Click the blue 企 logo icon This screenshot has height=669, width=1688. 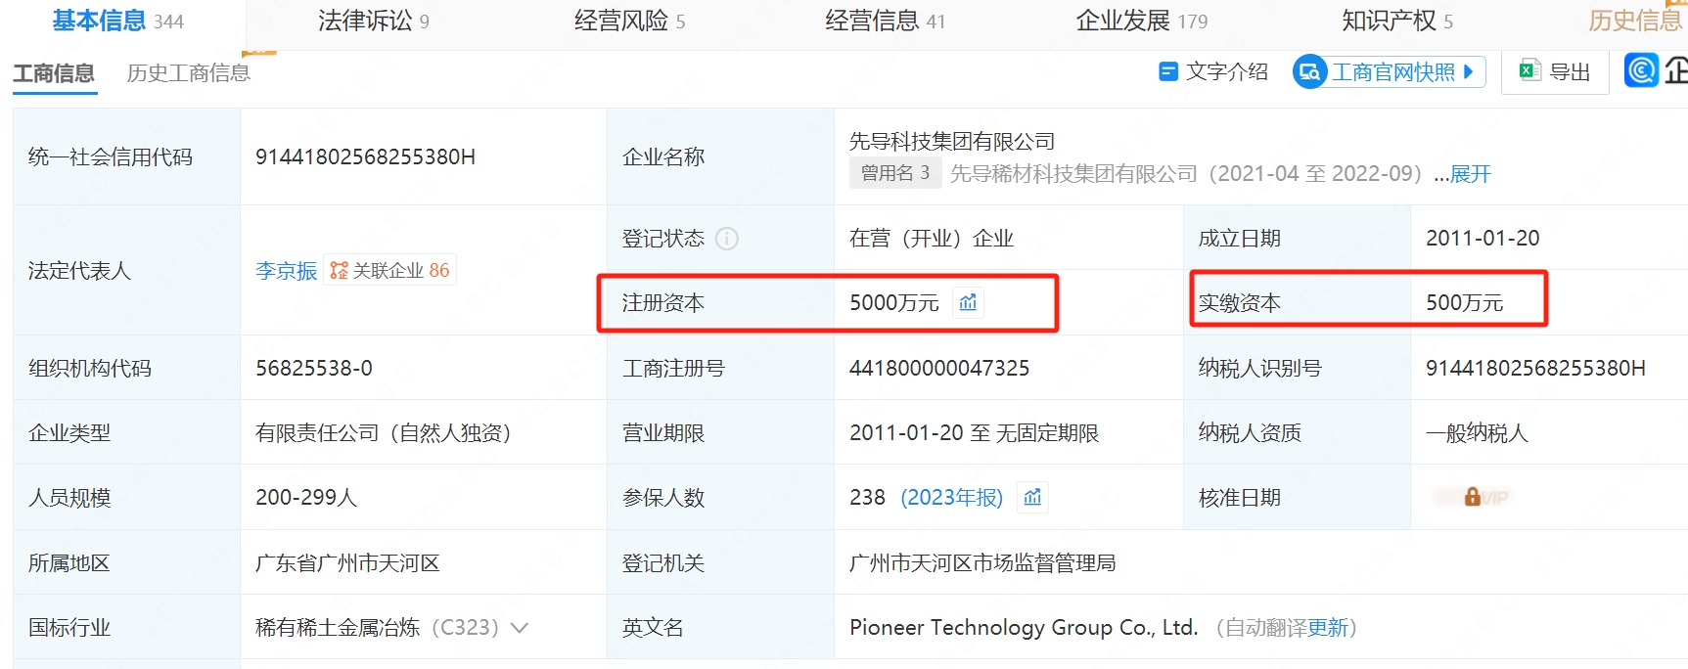(1641, 70)
